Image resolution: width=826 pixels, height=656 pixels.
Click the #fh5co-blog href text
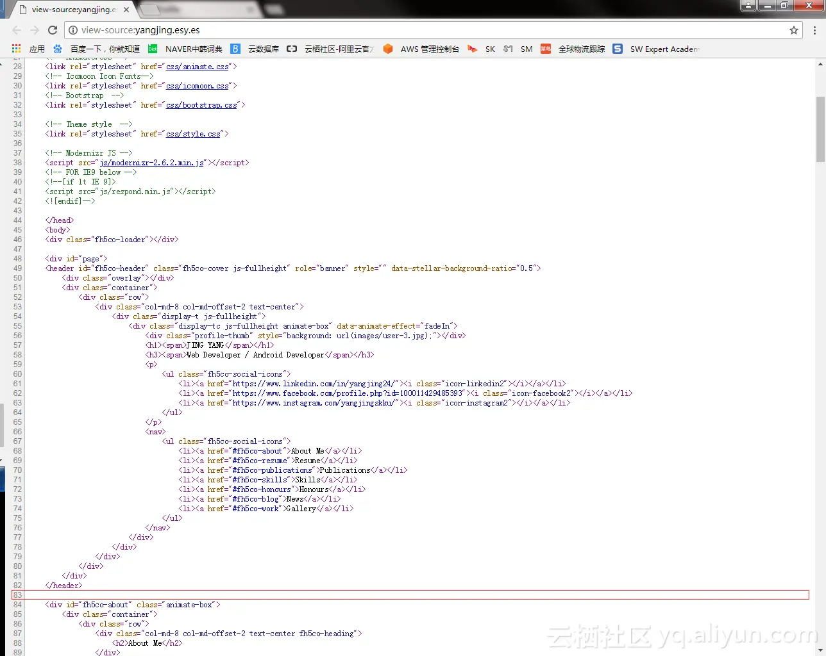coord(255,499)
